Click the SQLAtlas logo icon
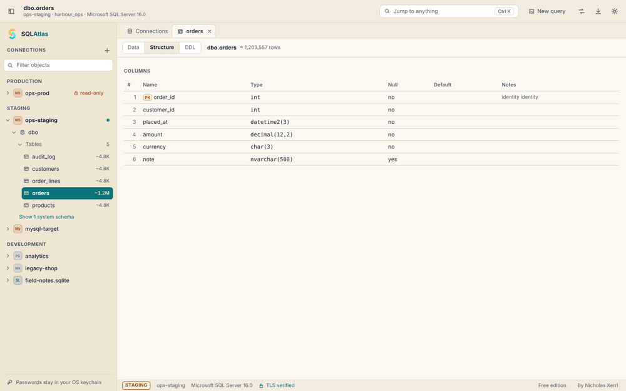The image size is (626, 391). coord(13,34)
